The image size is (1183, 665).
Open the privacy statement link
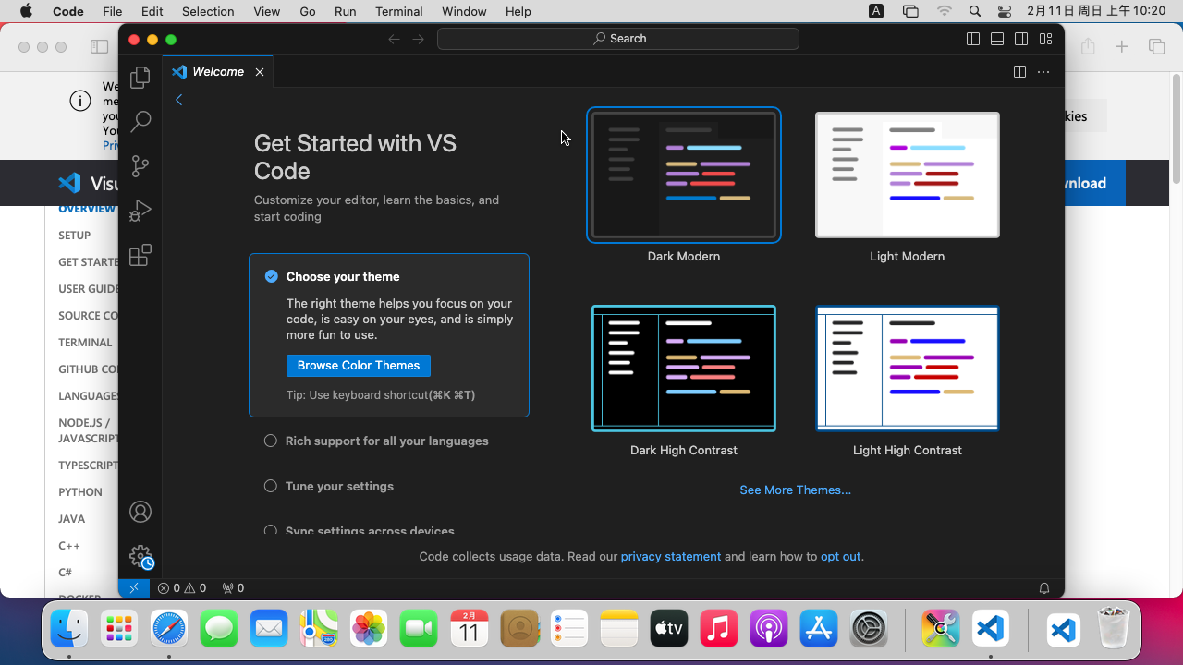pyautogui.click(x=671, y=557)
